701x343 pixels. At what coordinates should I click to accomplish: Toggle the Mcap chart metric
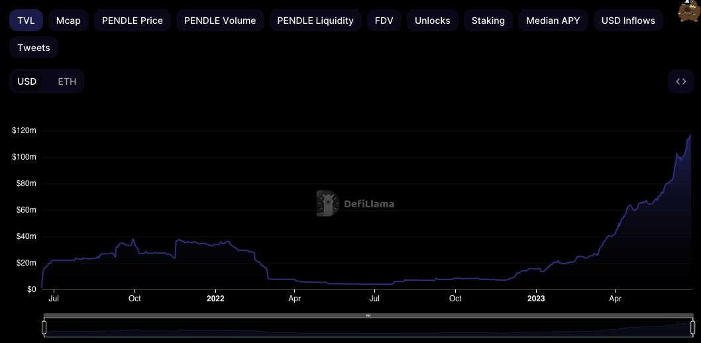[x=68, y=21]
